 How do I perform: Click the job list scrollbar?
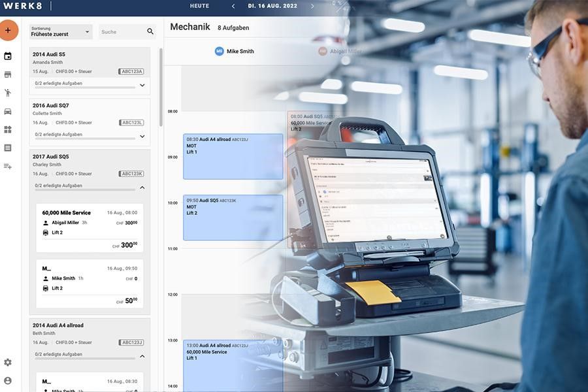[x=161, y=87]
